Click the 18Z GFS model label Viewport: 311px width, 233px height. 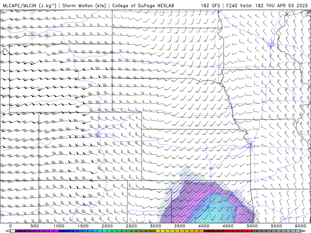pyautogui.click(x=210, y=5)
